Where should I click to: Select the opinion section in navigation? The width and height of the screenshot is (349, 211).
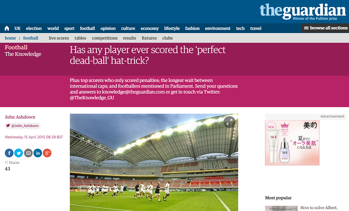pos(108,28)
